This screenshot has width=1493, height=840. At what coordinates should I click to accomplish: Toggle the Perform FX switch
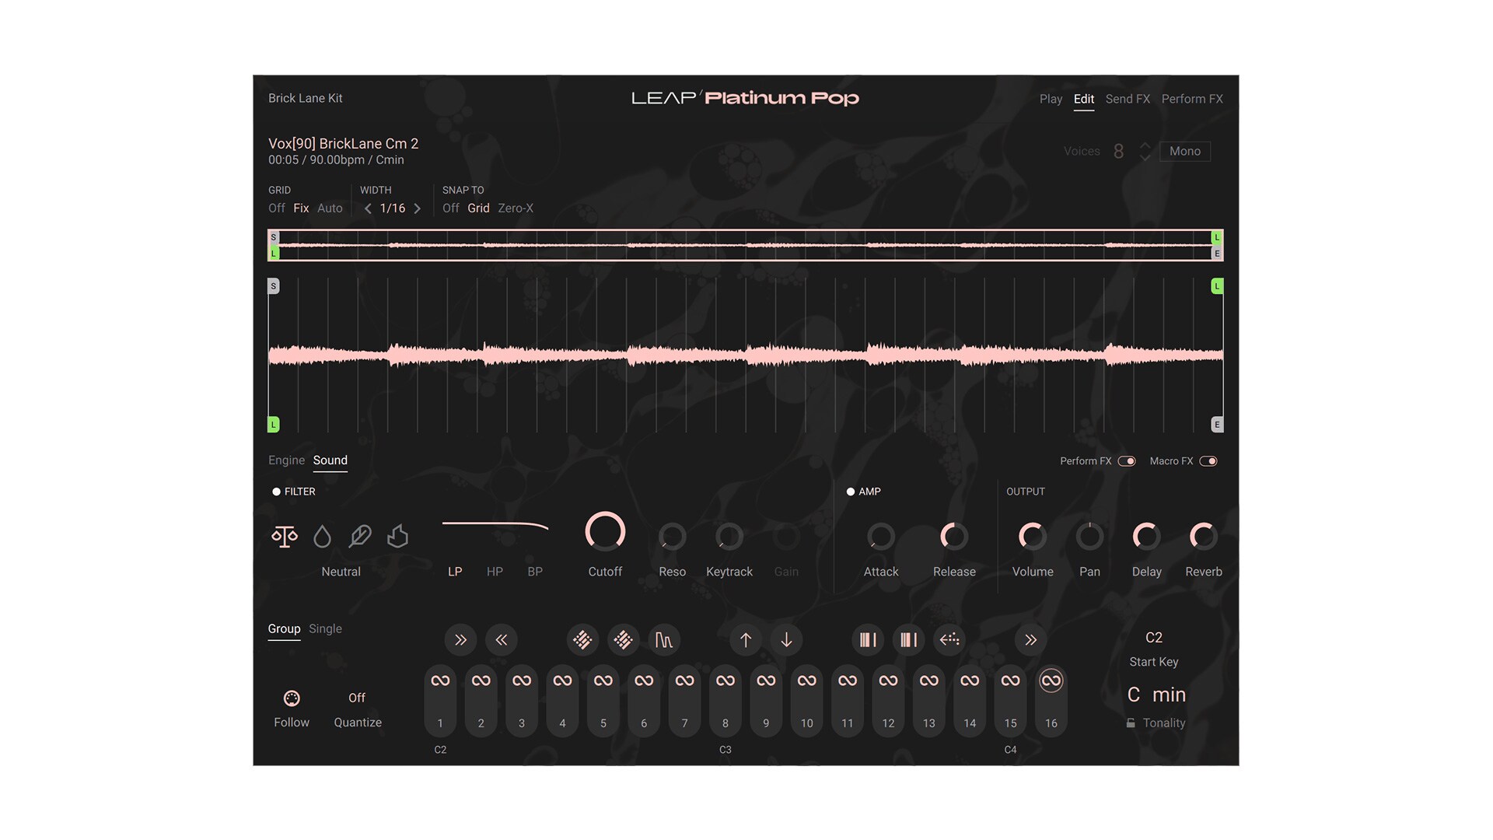[1127, 461]
